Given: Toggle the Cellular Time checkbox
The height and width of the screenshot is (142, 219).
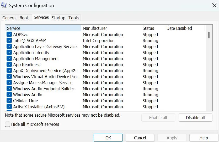Looking at the screenshot, I should (9, 101).
